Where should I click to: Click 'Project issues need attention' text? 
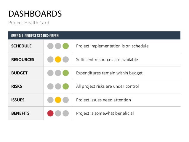tap(103, 100)
